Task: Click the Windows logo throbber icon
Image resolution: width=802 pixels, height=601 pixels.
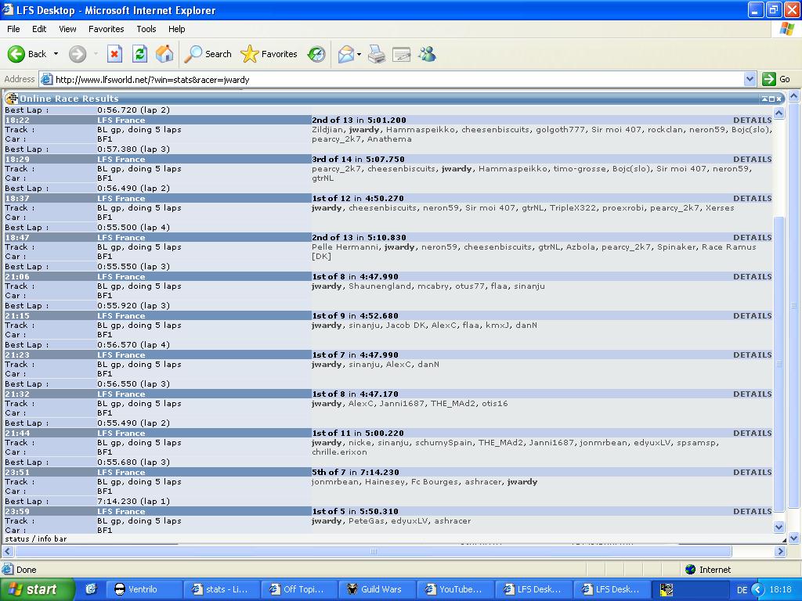Action: [x=786, y=29]
